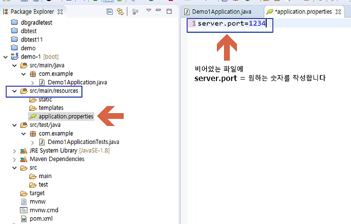This screenshot has width=351, height=224.
Task: Select the test folder under src
Action: coord(43,184)
